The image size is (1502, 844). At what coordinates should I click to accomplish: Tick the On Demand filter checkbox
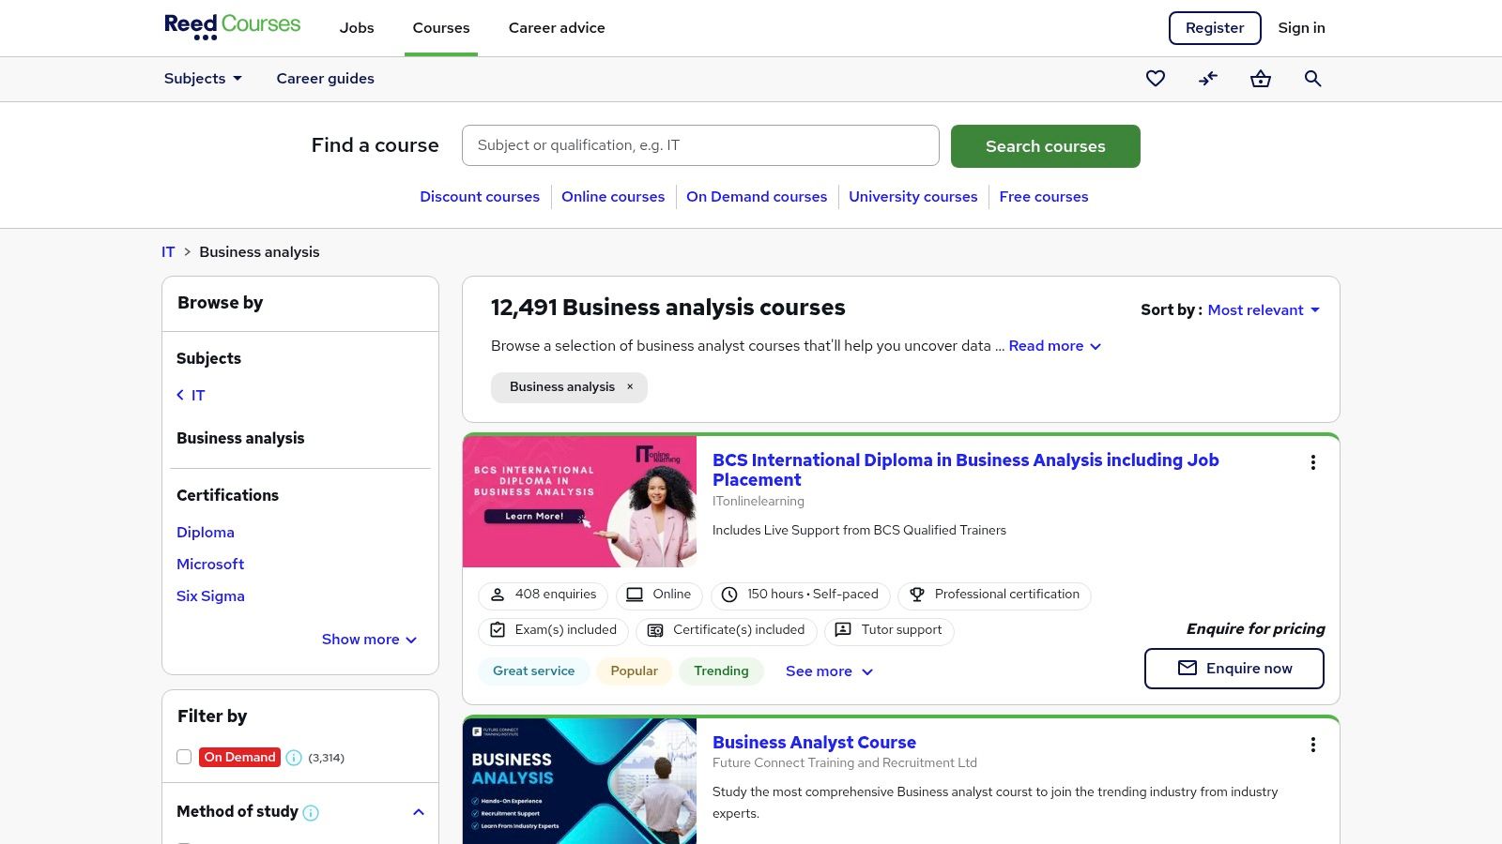[184, 757]
